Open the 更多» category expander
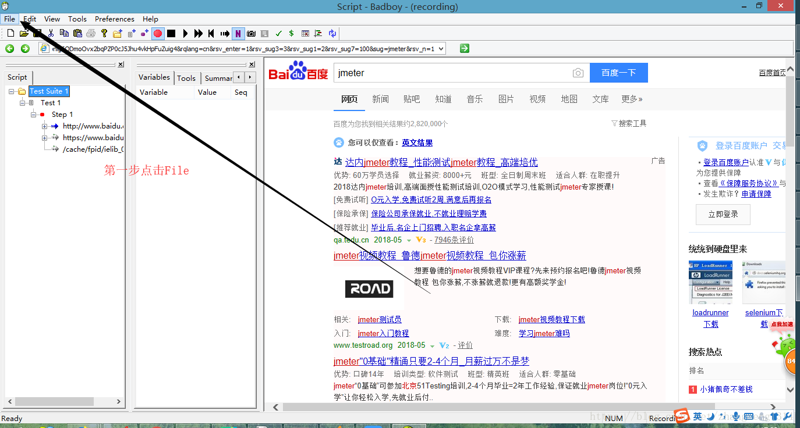Image resolution: width=800 pixels, height=428 pixels. [x=632, y=99]
